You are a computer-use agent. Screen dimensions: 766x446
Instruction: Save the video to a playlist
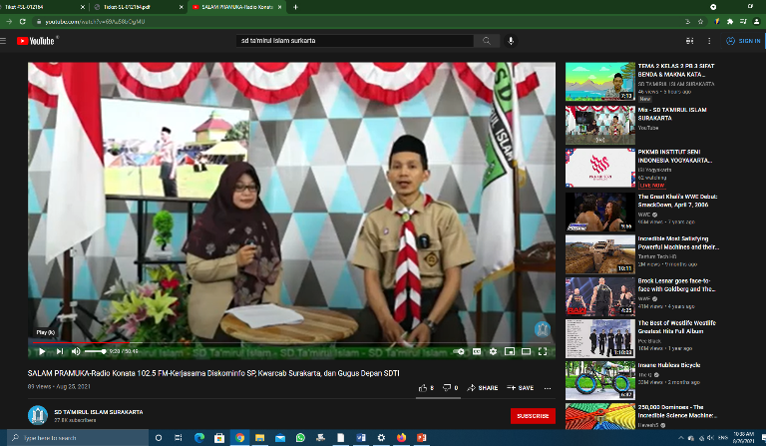[521, 388]
